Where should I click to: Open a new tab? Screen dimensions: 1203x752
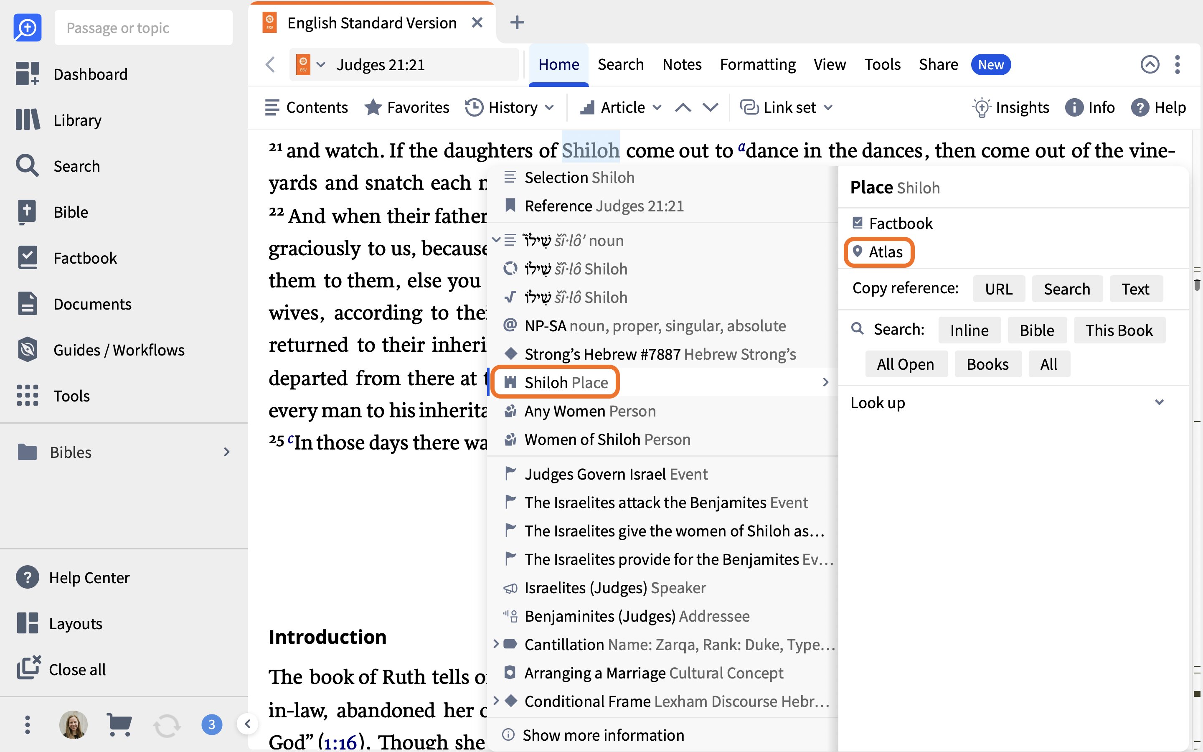pyautogui.click(x=517, y=23)
